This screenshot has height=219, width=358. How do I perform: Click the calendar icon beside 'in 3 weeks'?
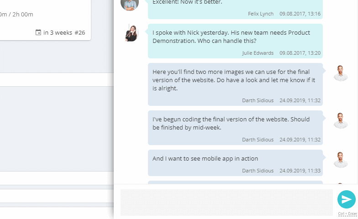[38, 32]
